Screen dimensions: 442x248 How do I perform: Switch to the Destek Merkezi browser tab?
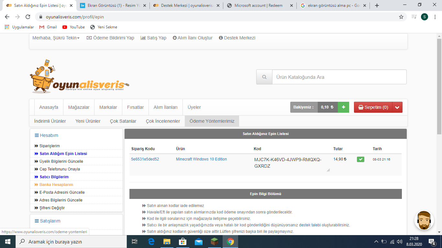[186, 5]
